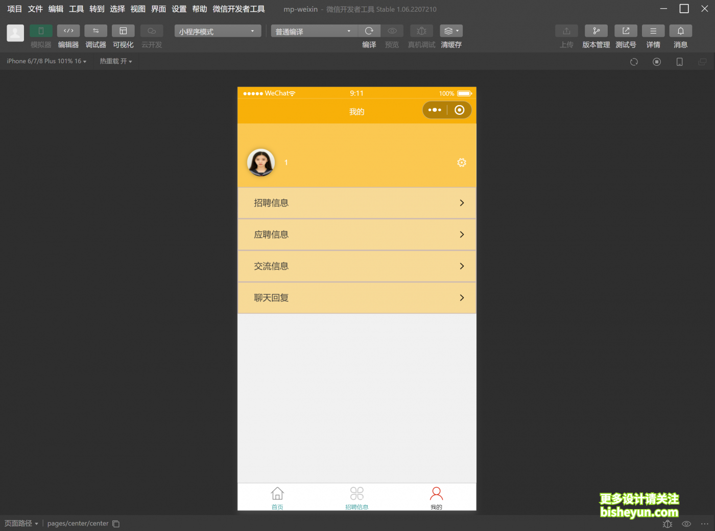
Task: Open the 应聘信息 list entry
Action: (356, 235)
